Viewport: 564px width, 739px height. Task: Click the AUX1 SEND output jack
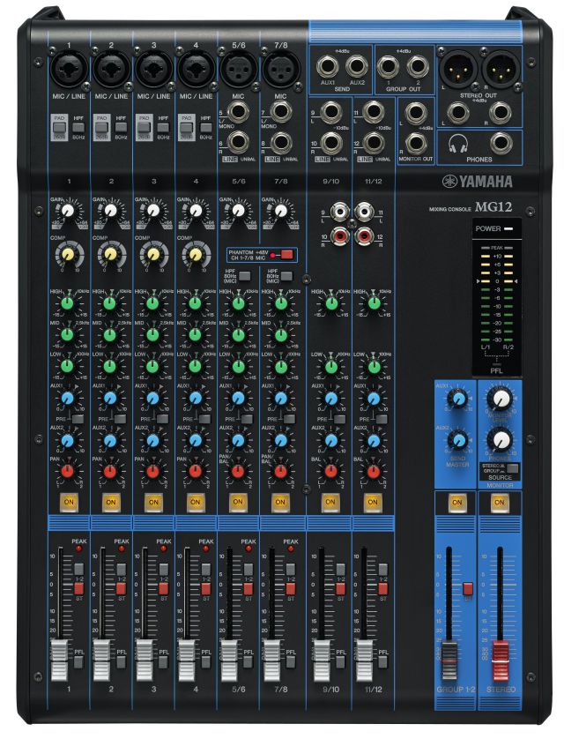(327, 64)
